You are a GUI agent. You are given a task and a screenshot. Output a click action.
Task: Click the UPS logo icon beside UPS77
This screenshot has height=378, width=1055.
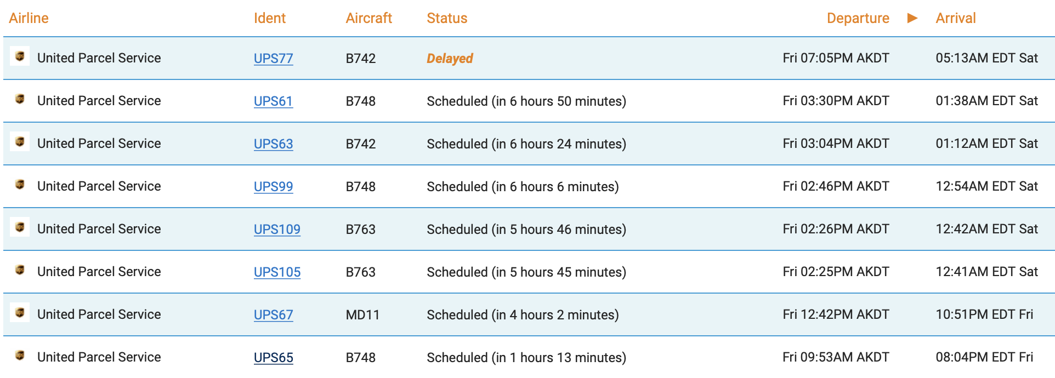click(x=20, y=56)
